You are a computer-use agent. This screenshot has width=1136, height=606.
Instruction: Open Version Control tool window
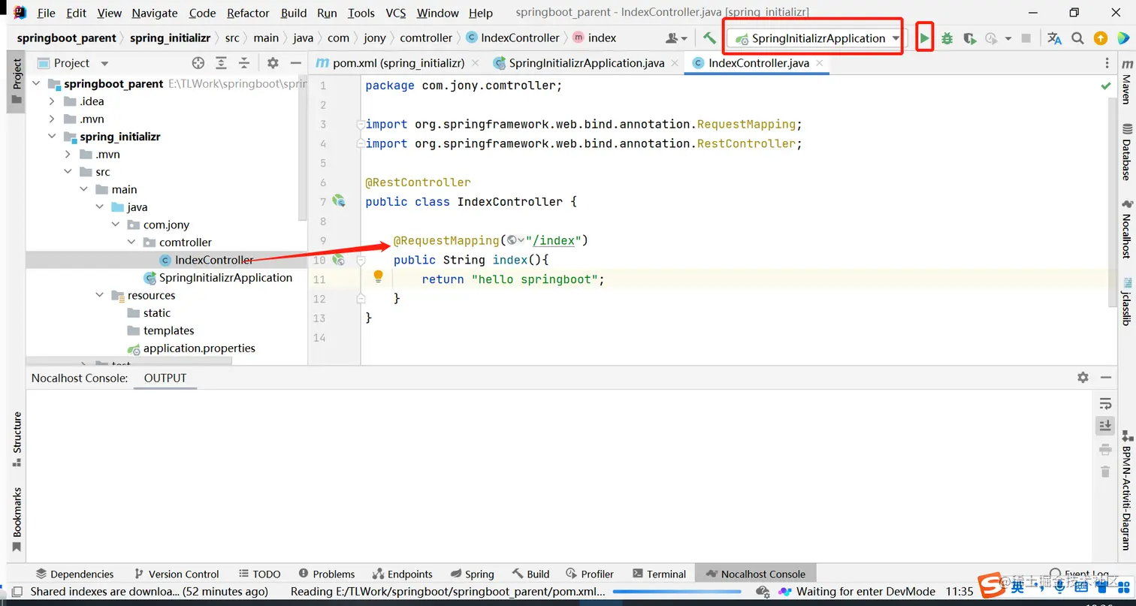pyautogui.click(x=176, y=574)
